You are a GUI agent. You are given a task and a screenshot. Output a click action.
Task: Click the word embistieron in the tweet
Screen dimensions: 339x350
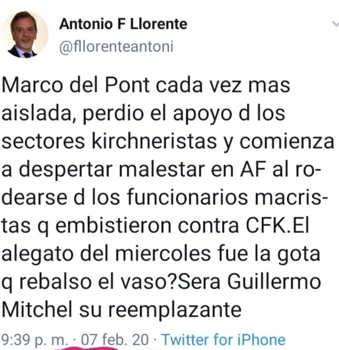click(113, 225)
